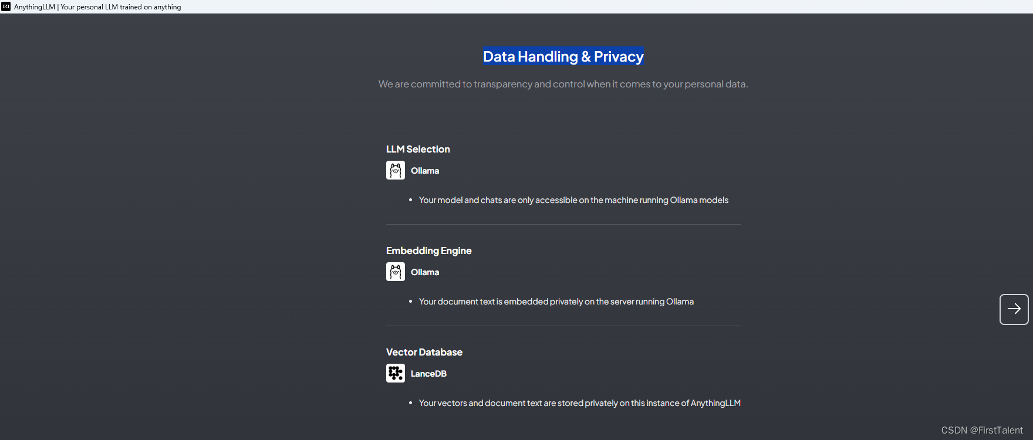Click the LanceDB provider name

[428, 374]
